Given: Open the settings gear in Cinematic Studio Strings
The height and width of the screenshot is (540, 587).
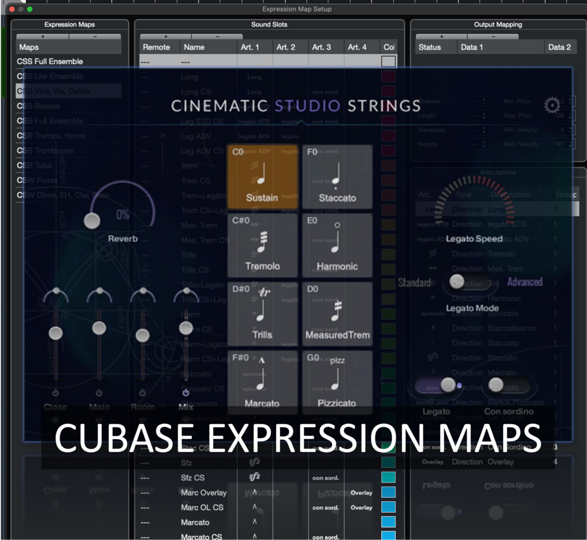Looking at the screenshot, I should tap(552, 106).
